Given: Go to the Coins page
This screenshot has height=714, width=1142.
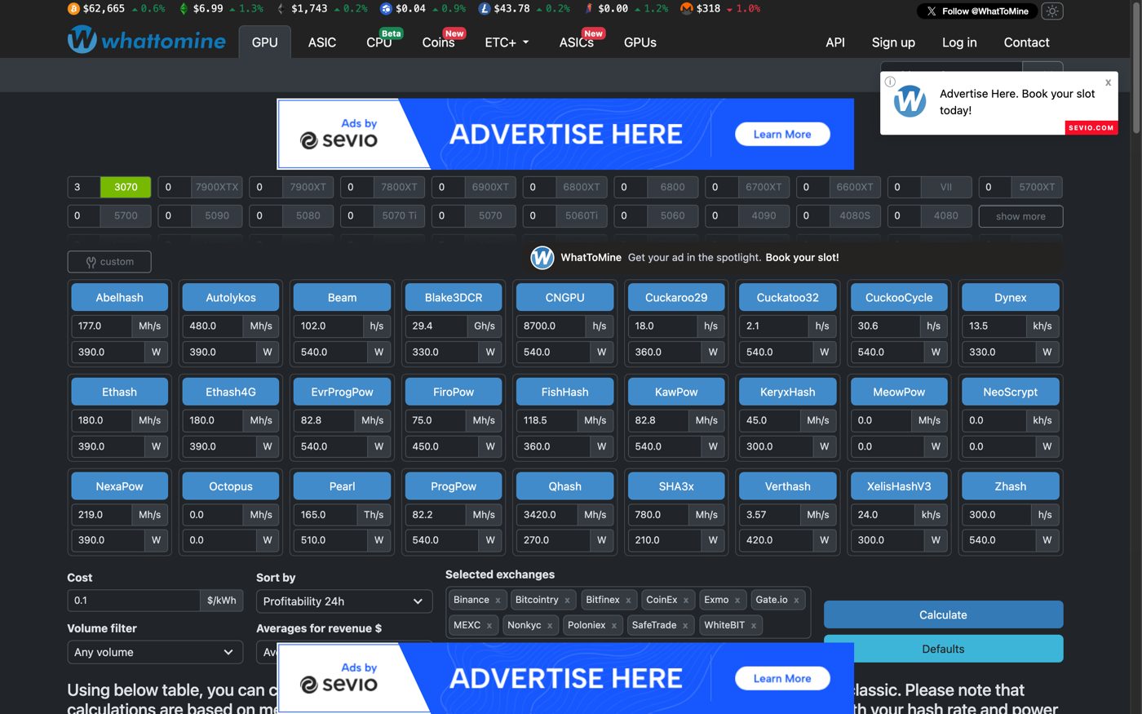Looking at the screenshot, I should [x=439, y=42].
